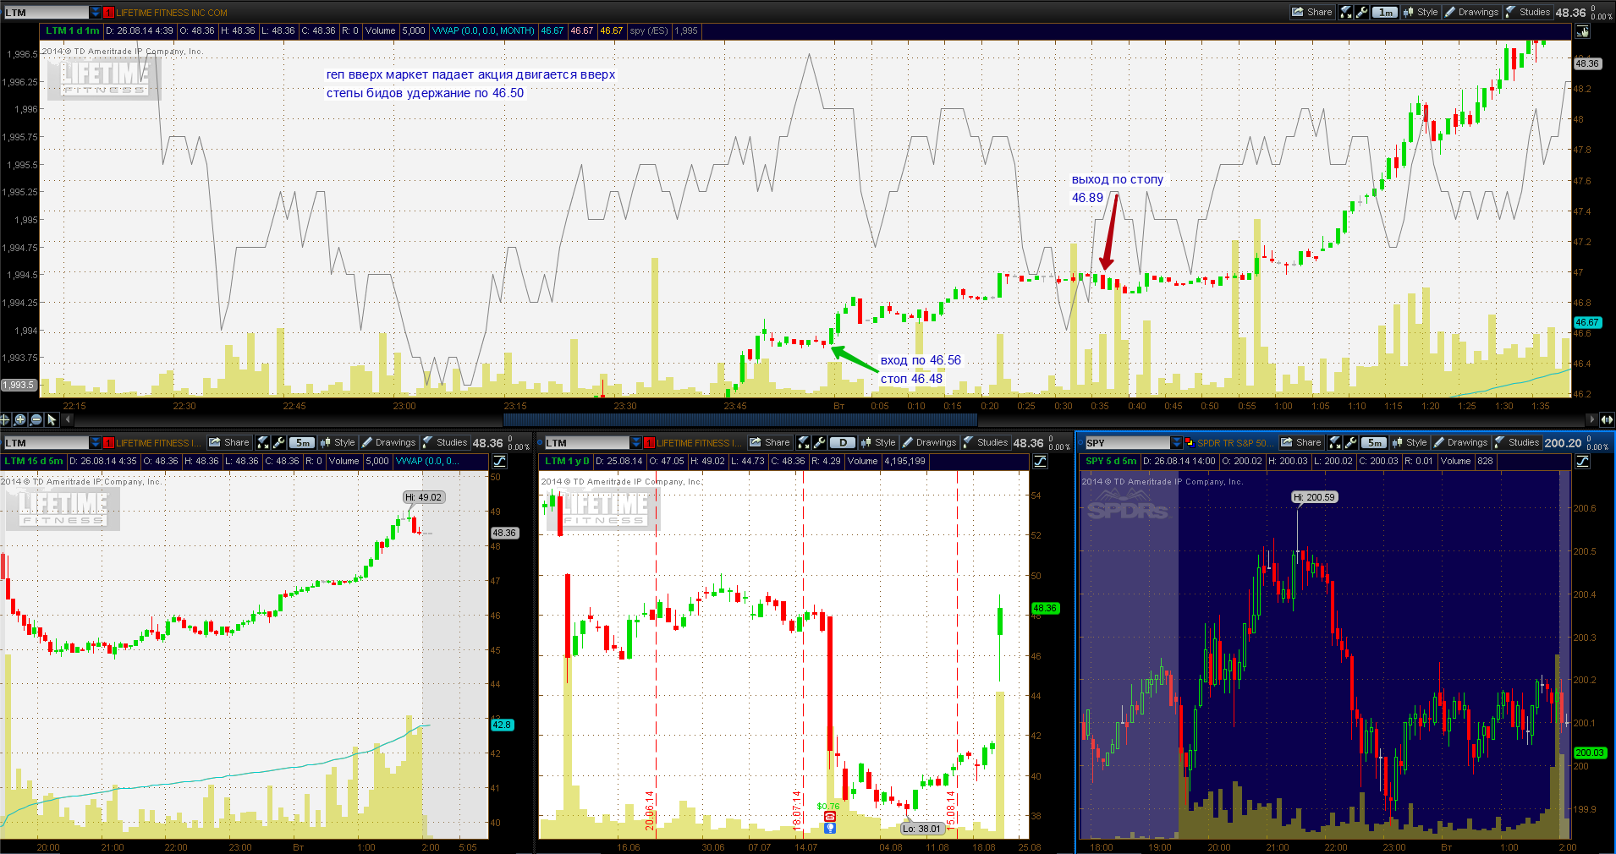Click red alert badge next to LIFETIME FITNESS INC COM
This screenshot has width=1616, height=854.
tap(108, 13)
